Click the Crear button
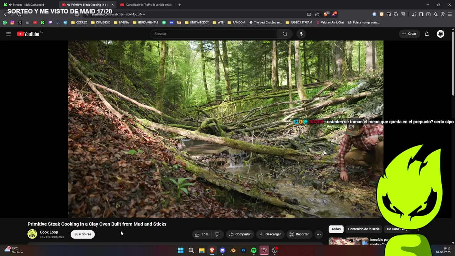The image size is (455, 256). [409, 34]
